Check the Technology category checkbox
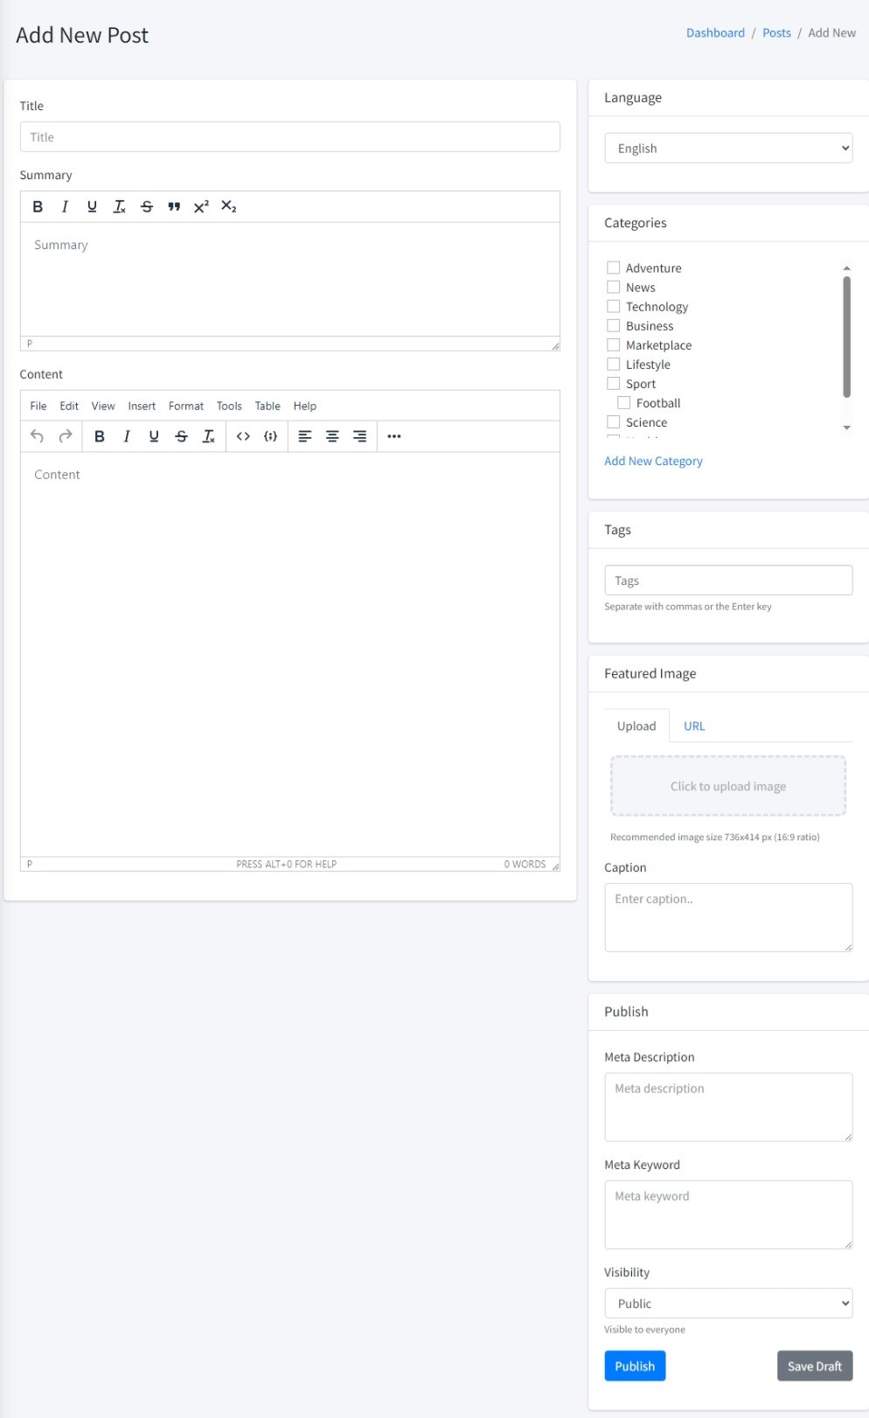This screenshot has height=1418, width=869. 614,307
